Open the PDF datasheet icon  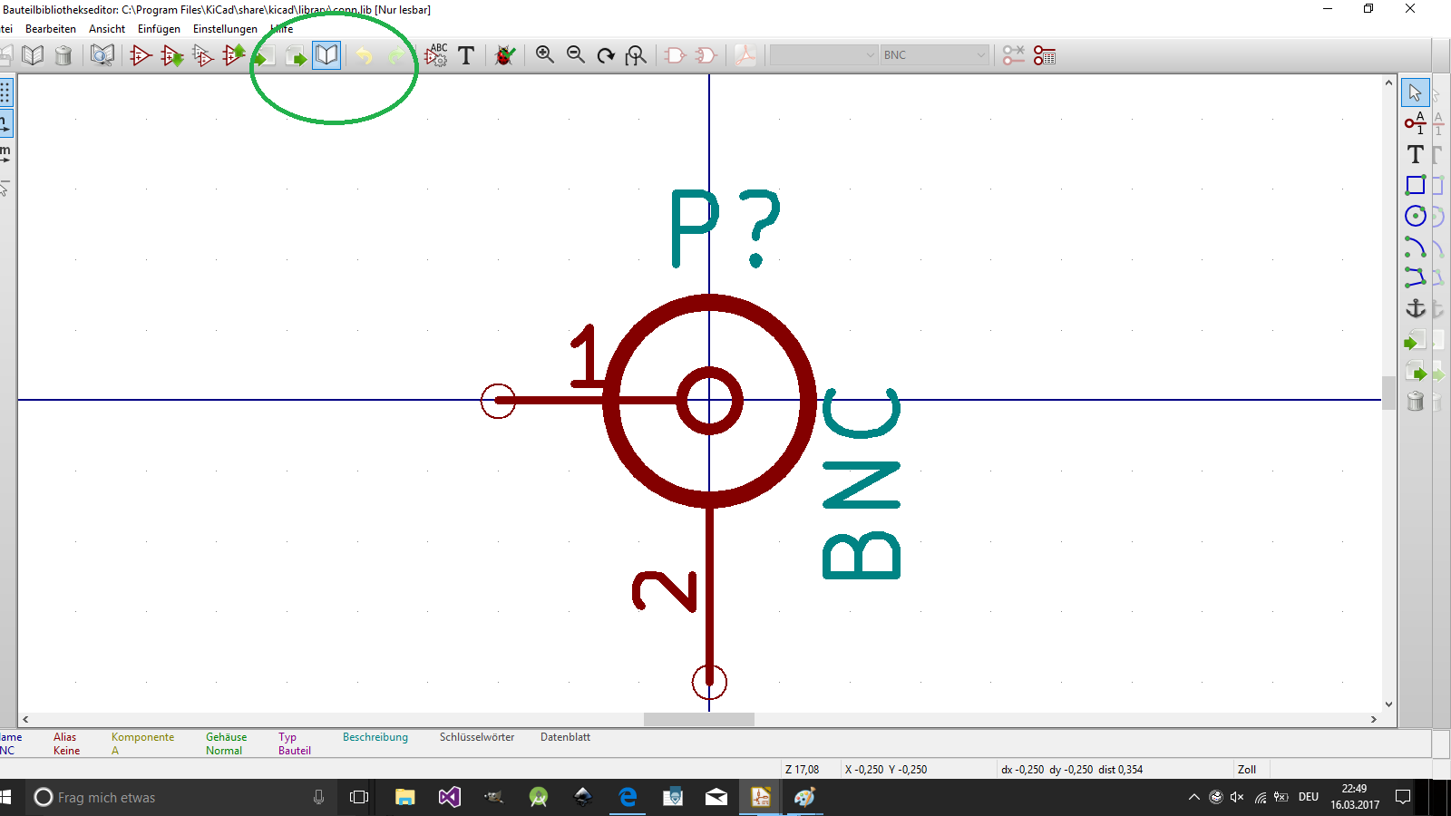click(x=745, y=55)
